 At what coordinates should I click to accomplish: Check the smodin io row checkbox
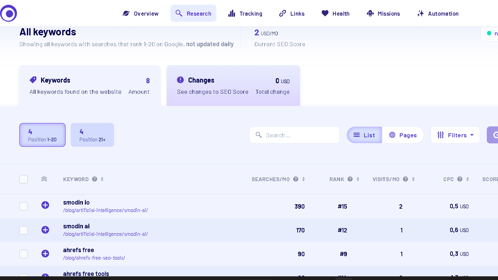24,206
